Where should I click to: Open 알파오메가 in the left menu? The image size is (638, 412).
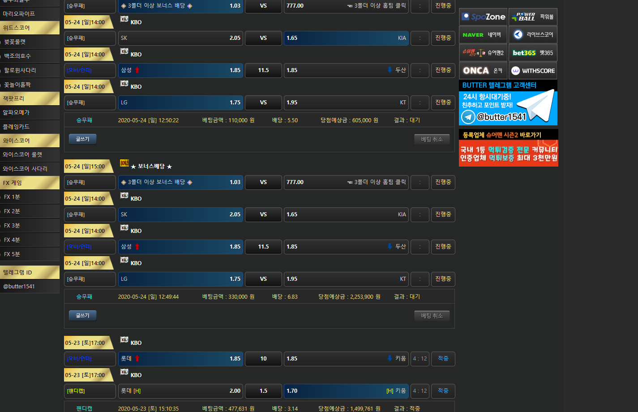coord(30,112)
